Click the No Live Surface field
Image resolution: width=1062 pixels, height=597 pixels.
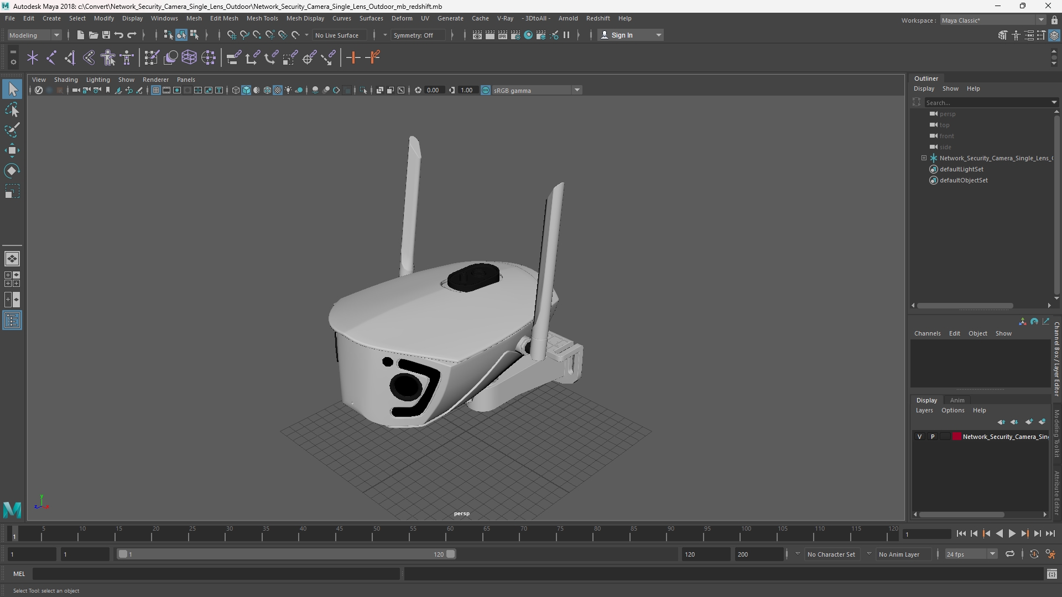(339, 35)
